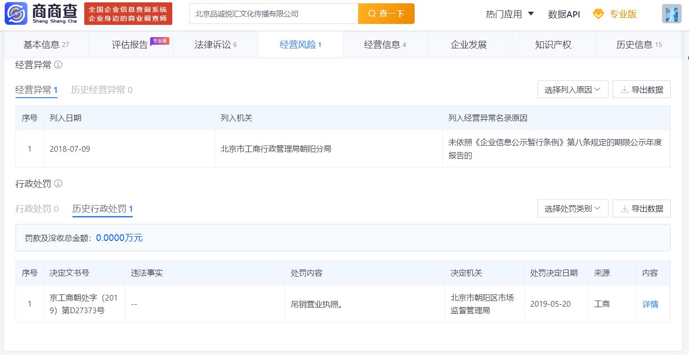Focus the company name search field
The image size is (689, 355).
[x=273, y=14]
